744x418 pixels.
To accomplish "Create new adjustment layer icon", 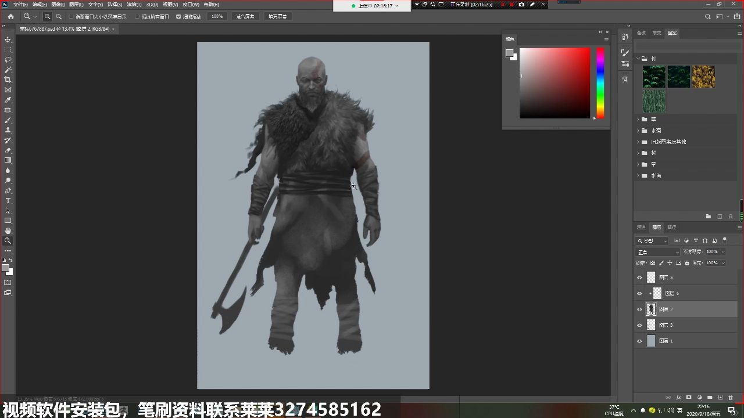I will click(699, 398).
